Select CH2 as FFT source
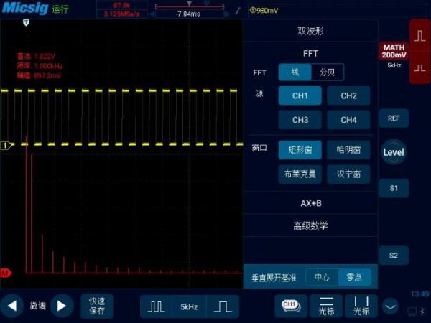The image size is (431, 323). [348, 95]
